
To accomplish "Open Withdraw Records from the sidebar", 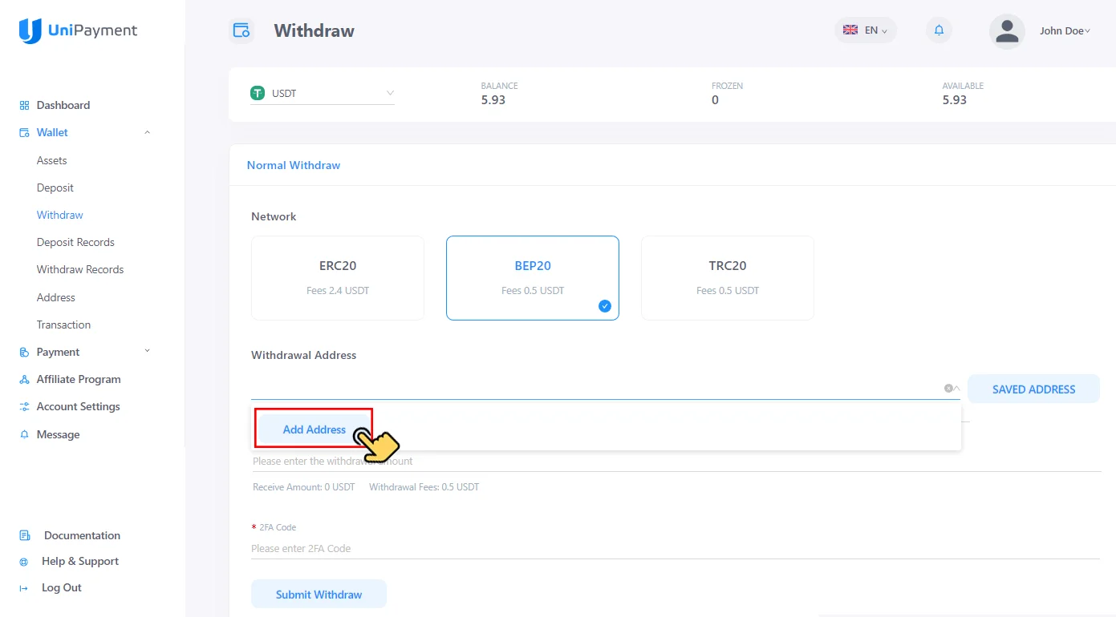I will (79, 269).
